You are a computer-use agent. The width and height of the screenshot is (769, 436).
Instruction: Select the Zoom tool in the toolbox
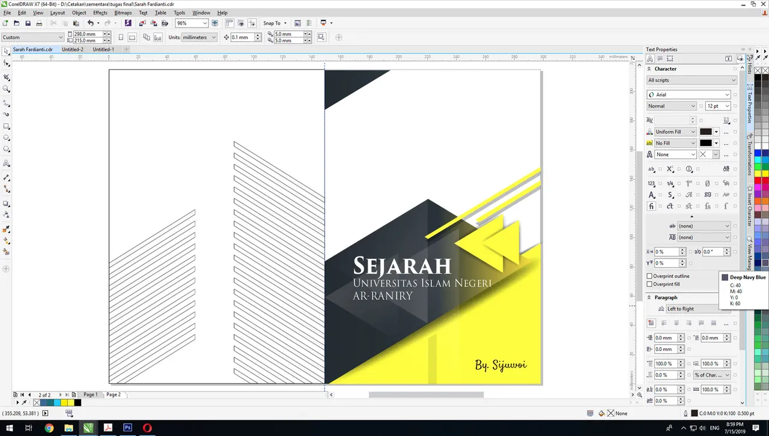pyautogui.click(x=7, y=89)
